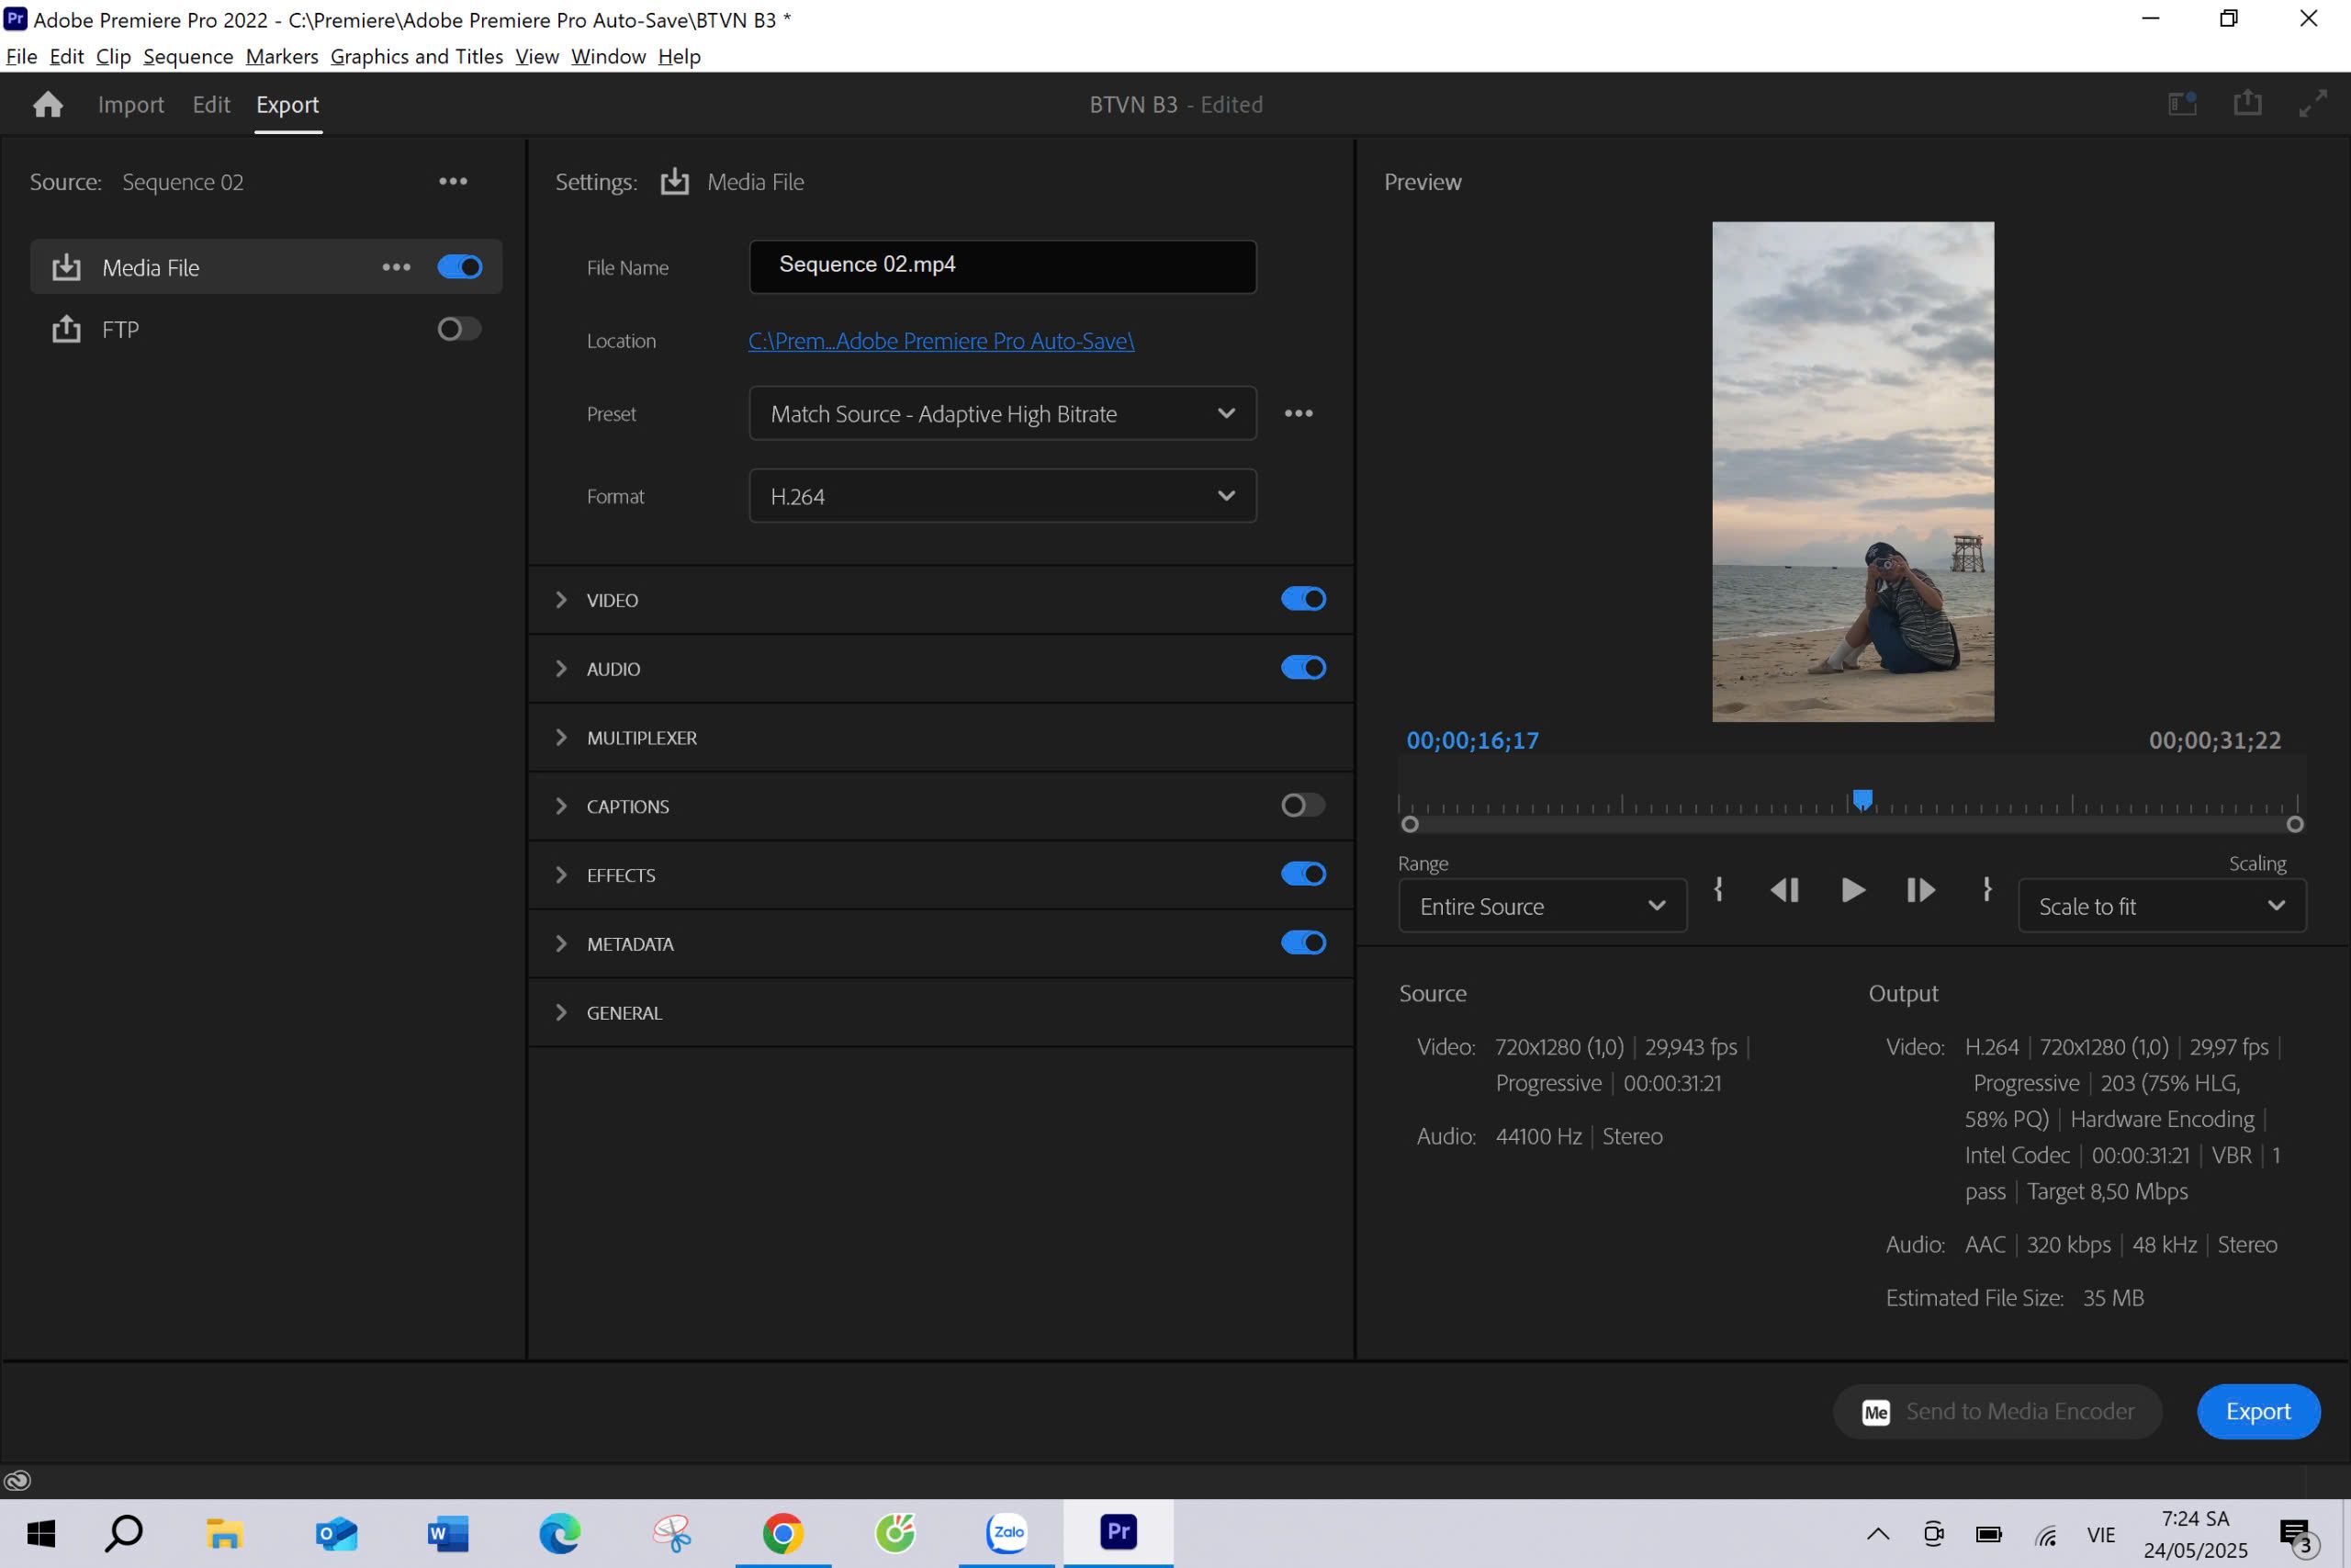Open the export Location path link
Image resolution: width=2351 pixels, height=1568 pixels.
[x=940, y=341]
